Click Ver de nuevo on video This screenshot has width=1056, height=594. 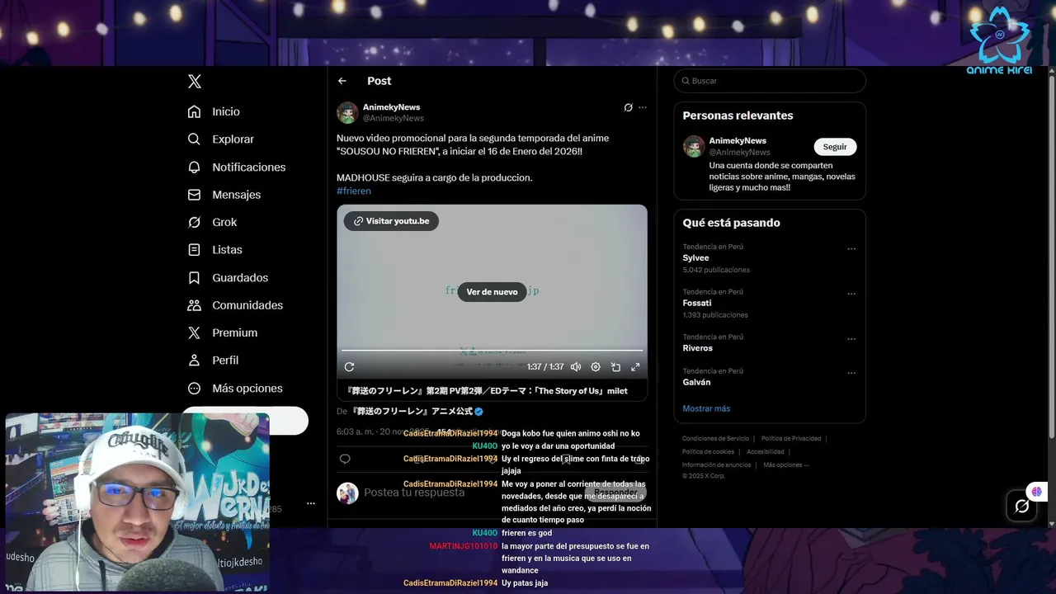click(x=492, y=291)
